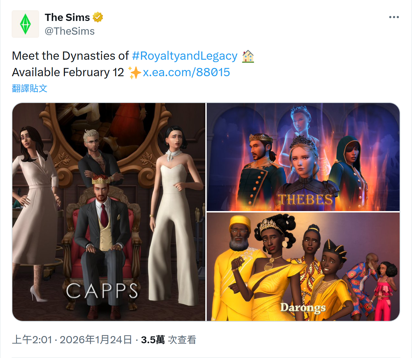
Task: View the 3.5萬 view count
Action: pos(153,340)
